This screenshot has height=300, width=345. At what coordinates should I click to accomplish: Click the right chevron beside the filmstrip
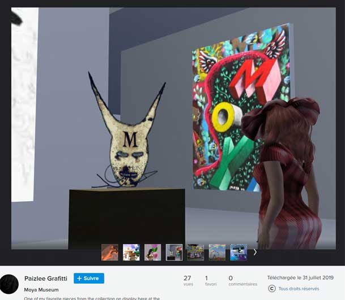pyautogui.click(x=255, y=252)
